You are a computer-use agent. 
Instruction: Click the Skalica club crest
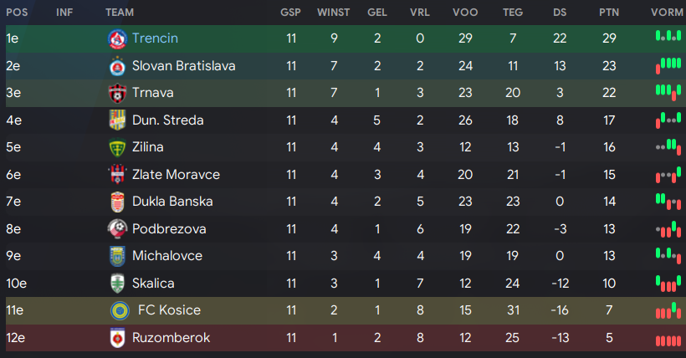pyautogui.click(x=117, y=284)
